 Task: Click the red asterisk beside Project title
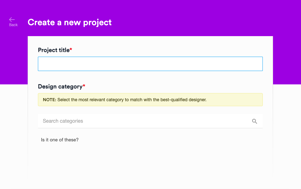71,49
